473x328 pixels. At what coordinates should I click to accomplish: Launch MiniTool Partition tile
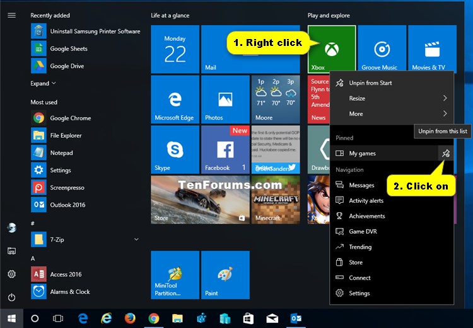[175, 274]
